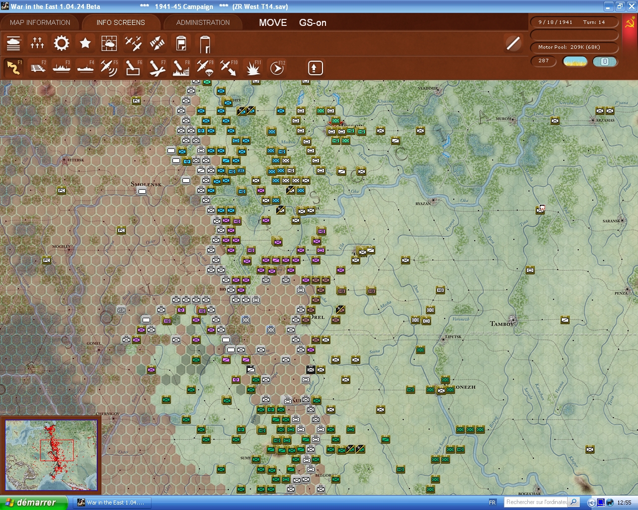Click War in the East taskbar button

(111, 503)
